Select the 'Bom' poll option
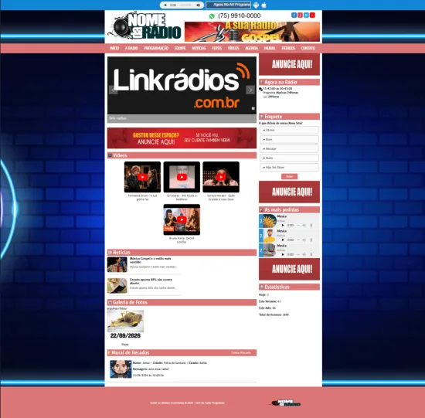425x418 pixels. tap(289, 139)
